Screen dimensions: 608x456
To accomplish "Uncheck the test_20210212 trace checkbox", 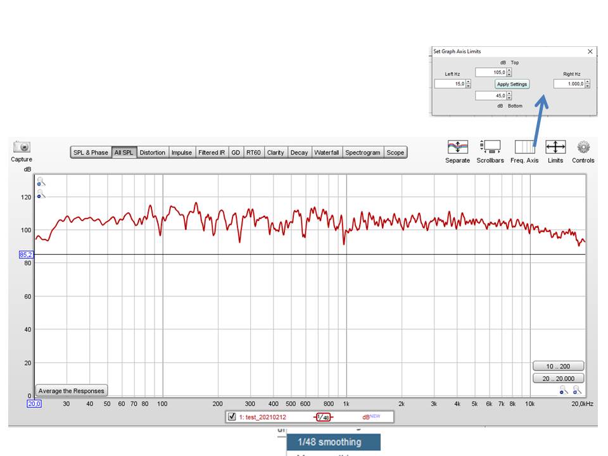I will (x=232, y=417).
